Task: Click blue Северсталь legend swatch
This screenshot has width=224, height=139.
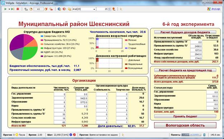Action: point(42,36)
